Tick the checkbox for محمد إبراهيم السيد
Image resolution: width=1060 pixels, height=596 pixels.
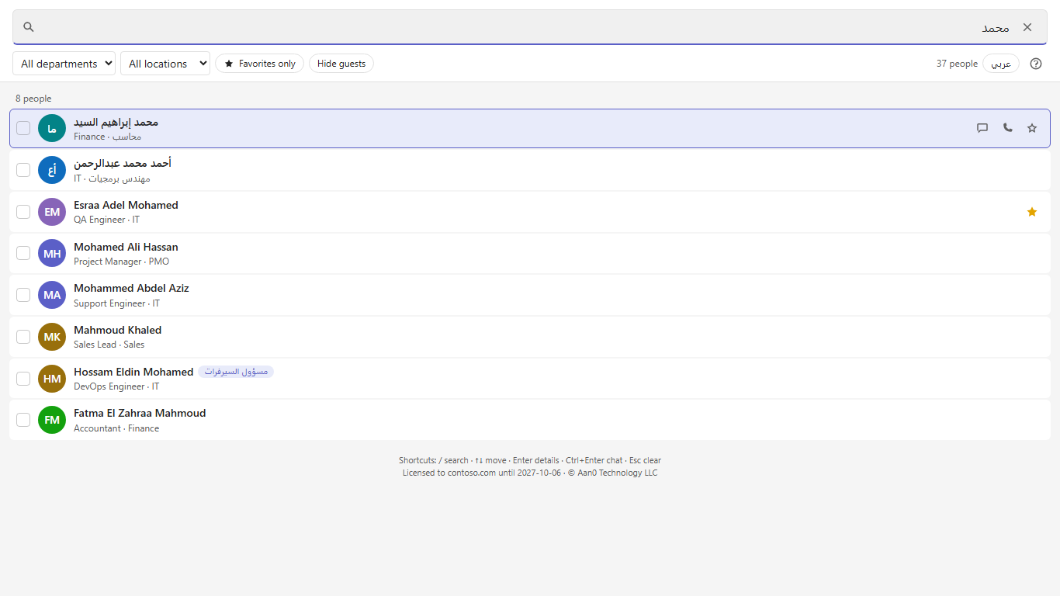[x=23, y=128]
